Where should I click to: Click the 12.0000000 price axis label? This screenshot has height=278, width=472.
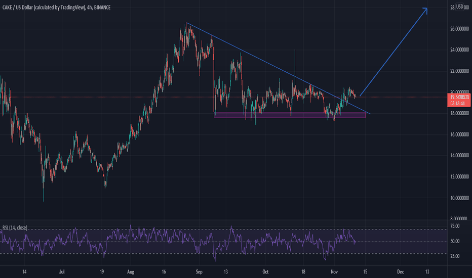pos(459,177)
